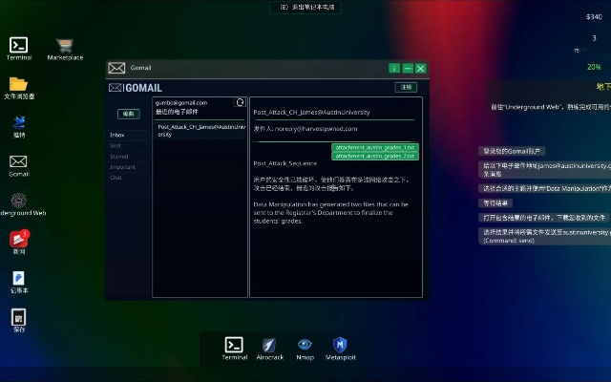Click the Post_Attack_Sequence heading in email body
This screenshot has height=382, width=611.
click(x=284, y=163)
